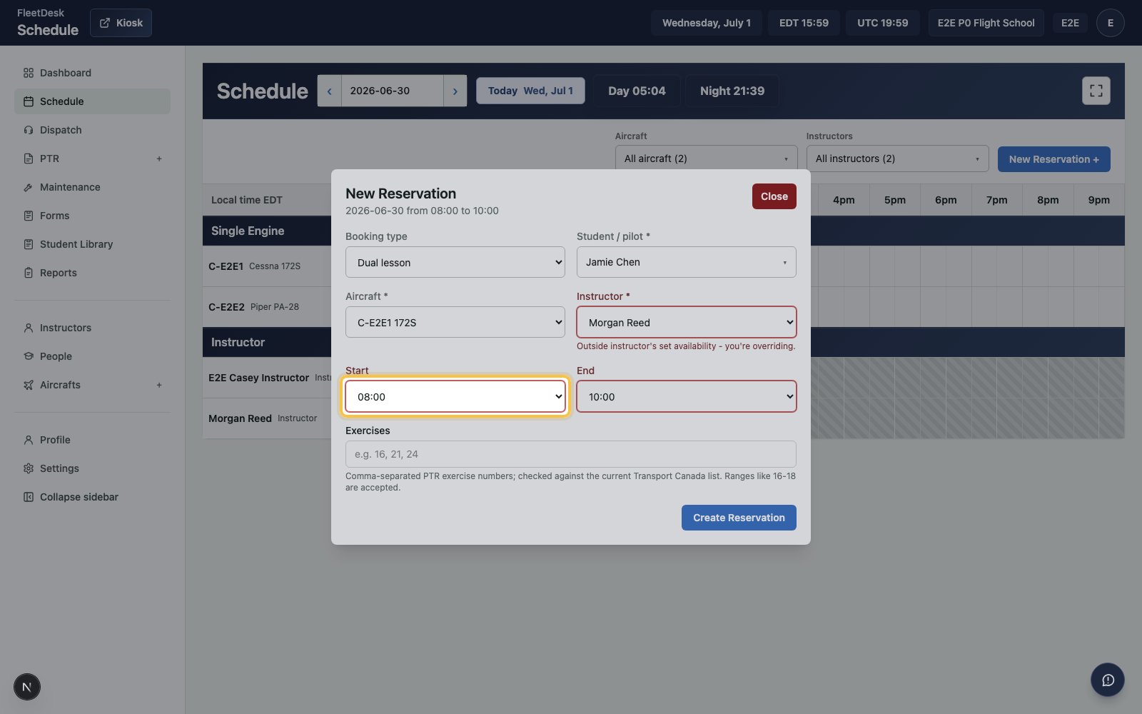Click the Collapse sidebar panel icon

(x=29, y=497)
